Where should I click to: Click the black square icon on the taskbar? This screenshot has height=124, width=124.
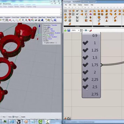pos(19,122)
